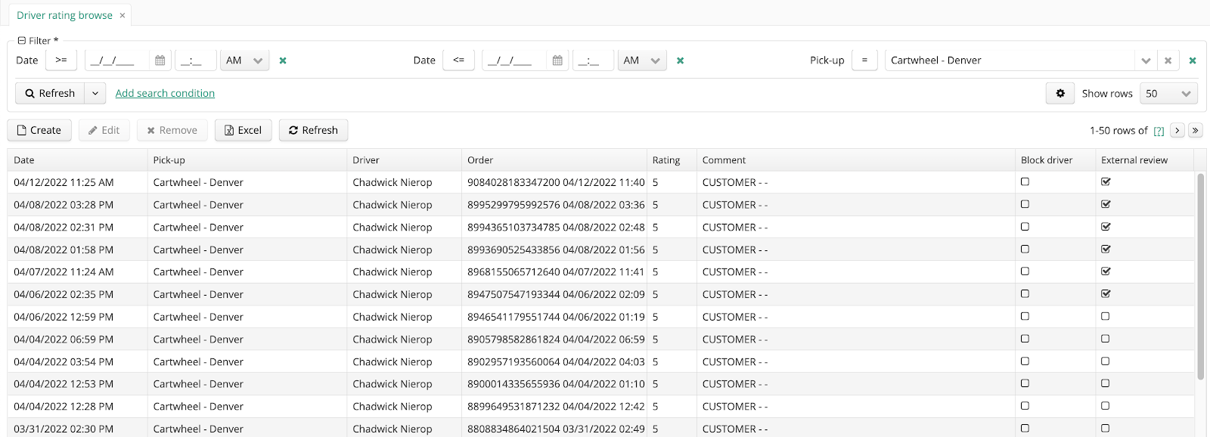Select order 8808834864021504 03/31/2022 02:49 cell
This screenshot has width=1210, height=437.
click(556, 429)
